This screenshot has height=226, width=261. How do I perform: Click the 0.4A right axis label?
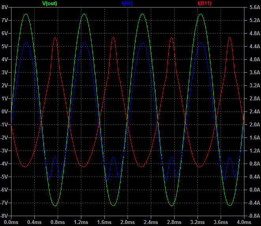pos(255,177)
